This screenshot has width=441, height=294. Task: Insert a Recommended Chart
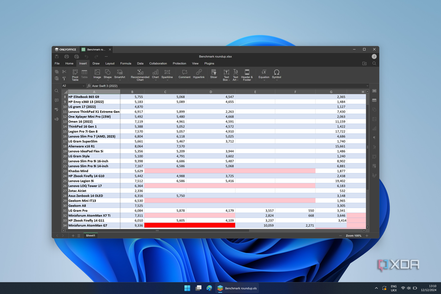coord(140,75)
